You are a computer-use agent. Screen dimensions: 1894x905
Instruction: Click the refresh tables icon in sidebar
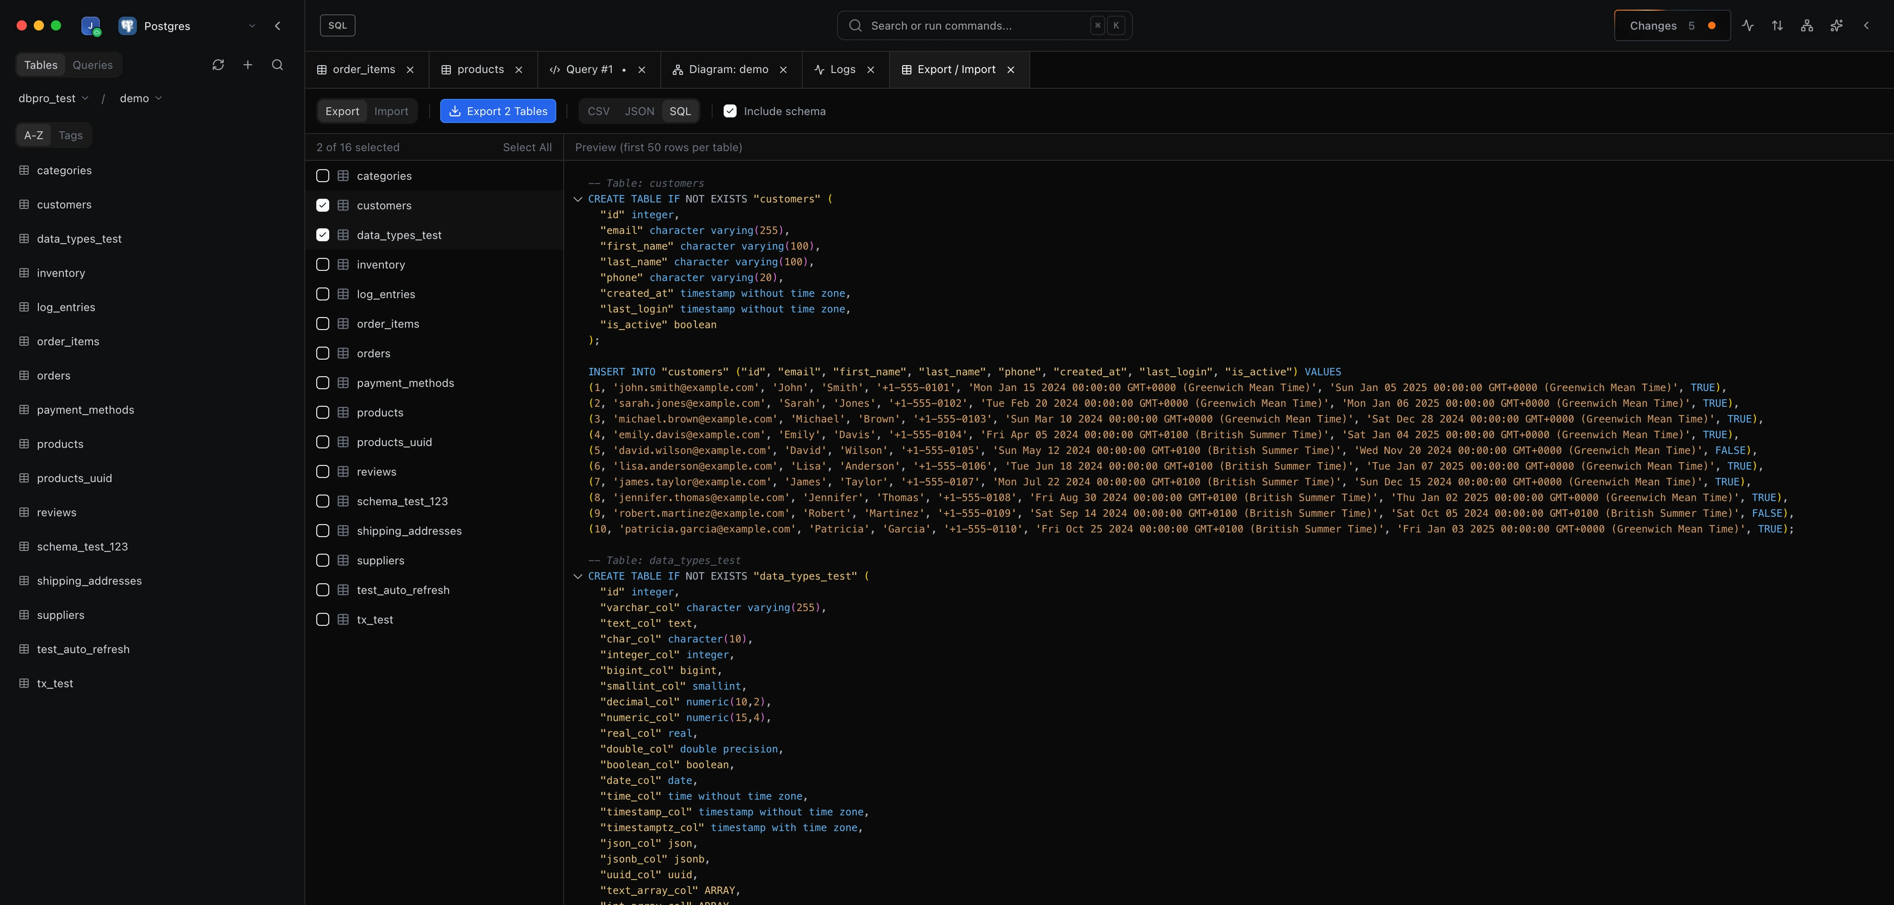pos(218,65)
